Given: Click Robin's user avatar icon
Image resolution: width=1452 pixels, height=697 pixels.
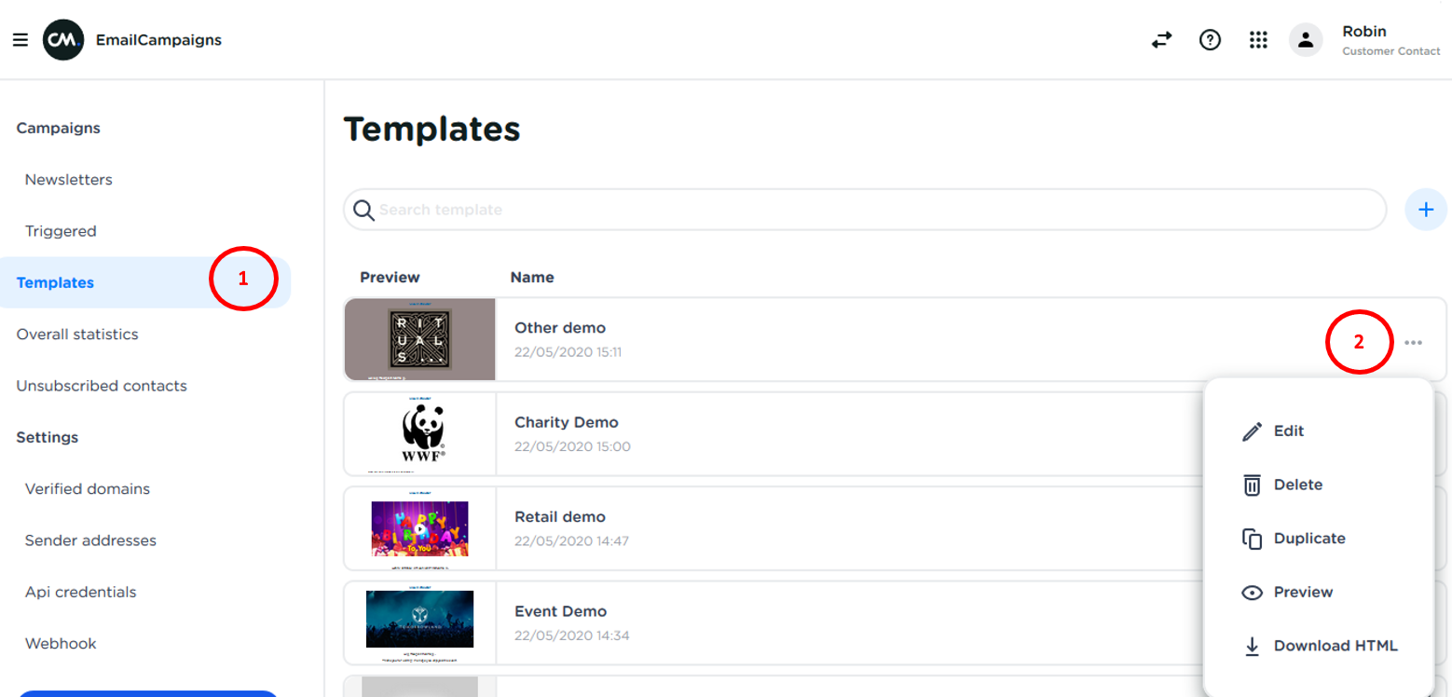Looking at the screenshot, I should 1306,40.
